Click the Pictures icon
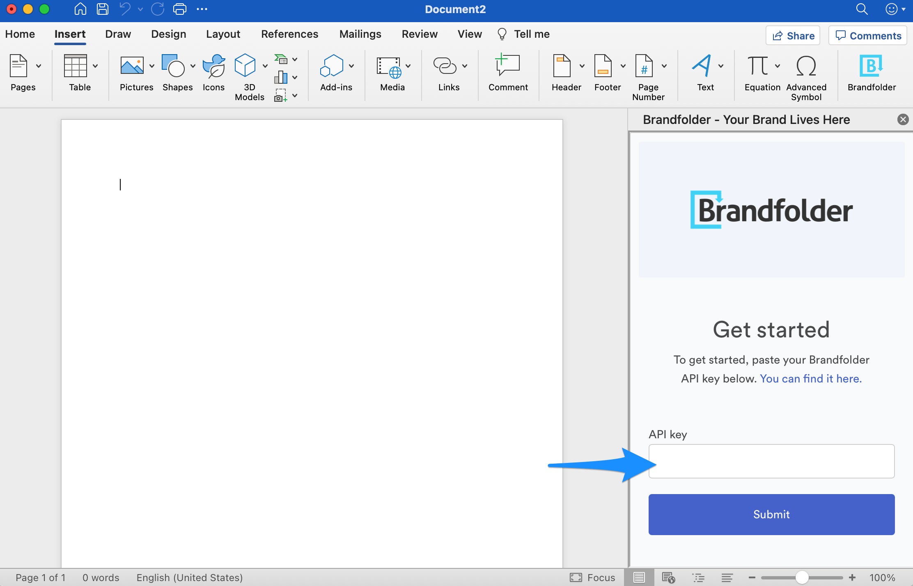This screenshot has height=586, width=913. pos(132,66)
